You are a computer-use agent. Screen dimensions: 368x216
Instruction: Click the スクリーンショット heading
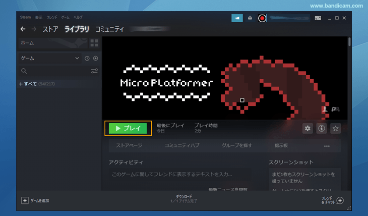291,163
